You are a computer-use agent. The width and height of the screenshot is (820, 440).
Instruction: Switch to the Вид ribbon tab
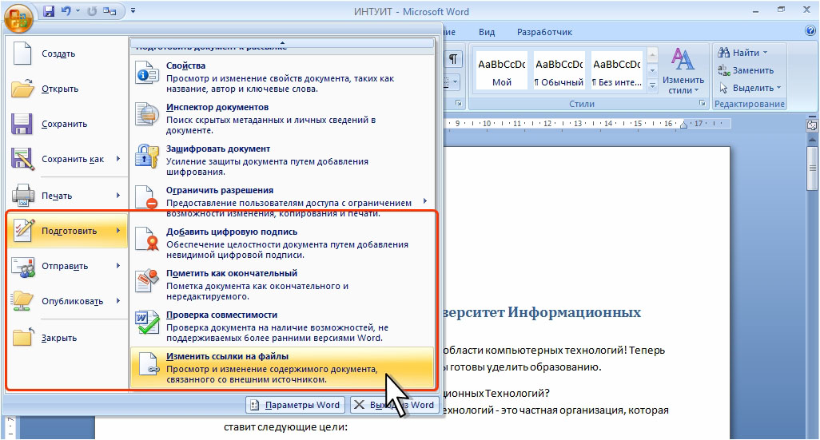[x=487, y=32]
